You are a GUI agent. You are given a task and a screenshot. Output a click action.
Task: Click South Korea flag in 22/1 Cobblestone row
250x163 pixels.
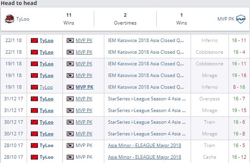(x=70, y=52)
